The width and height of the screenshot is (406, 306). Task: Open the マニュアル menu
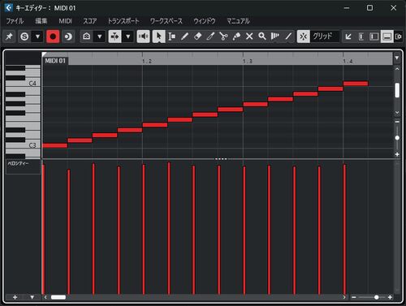point(238,21)
